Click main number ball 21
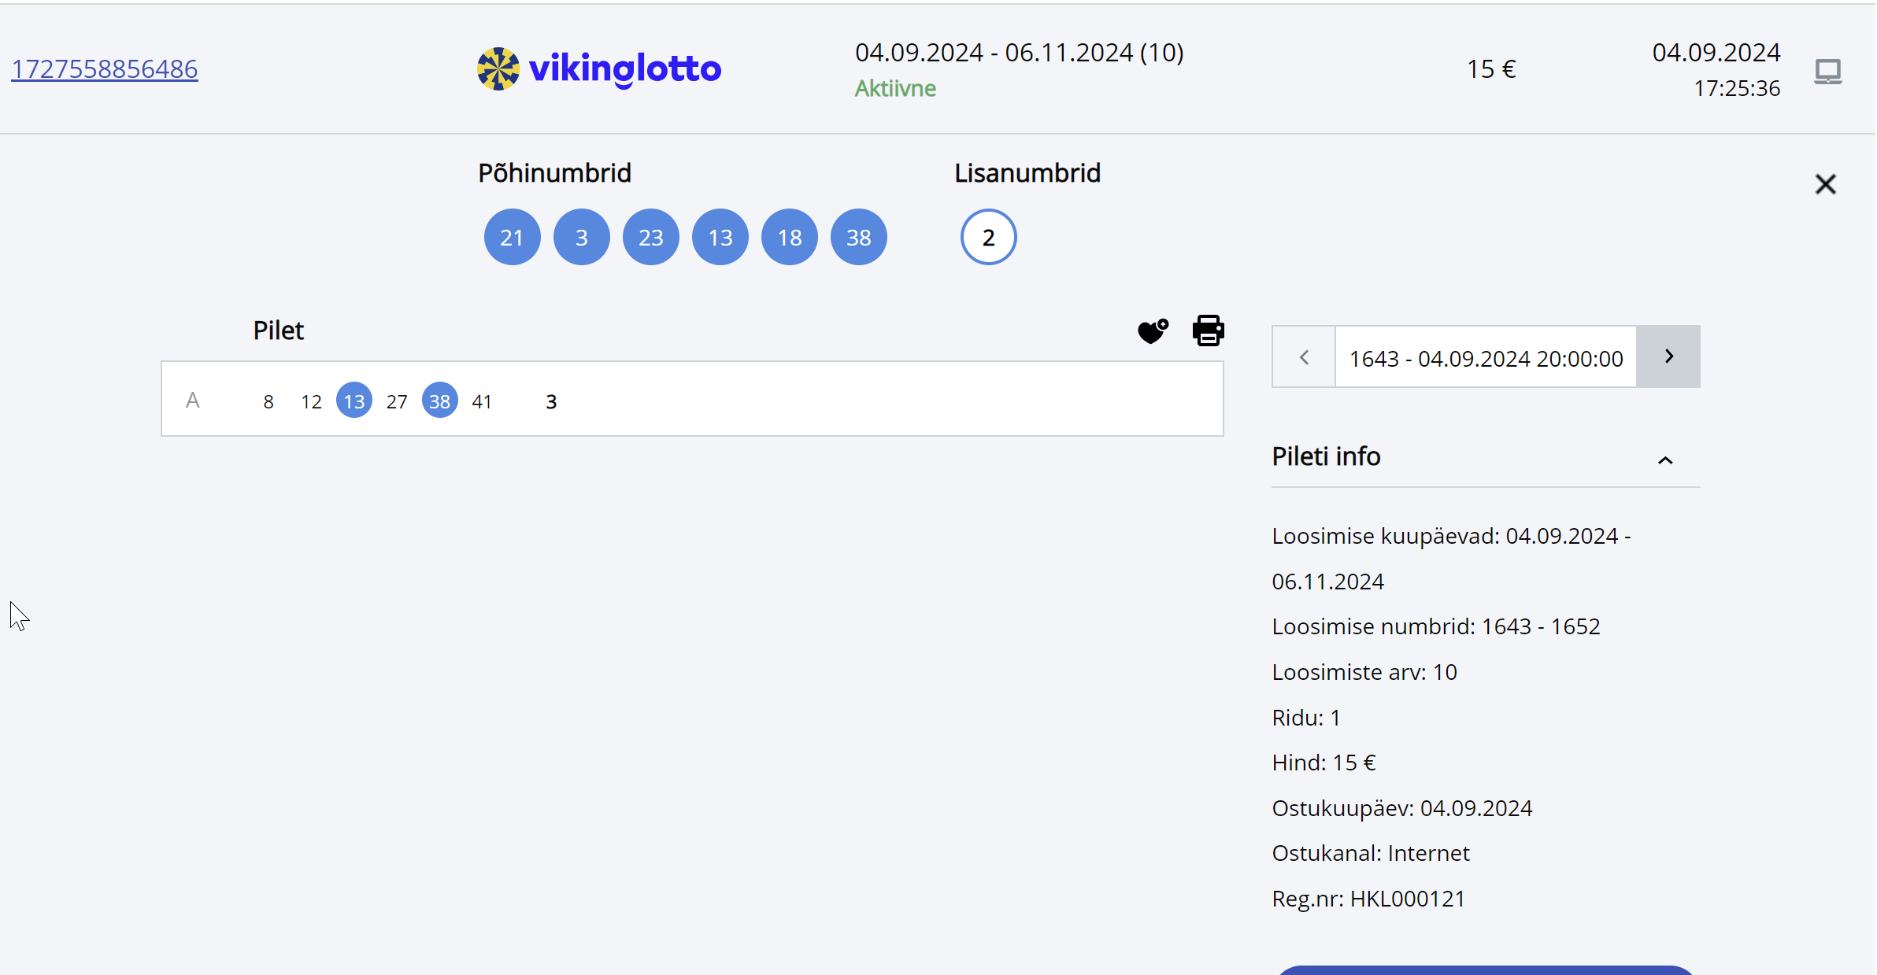Screen dimensions: 1877x975 [512, 237]
